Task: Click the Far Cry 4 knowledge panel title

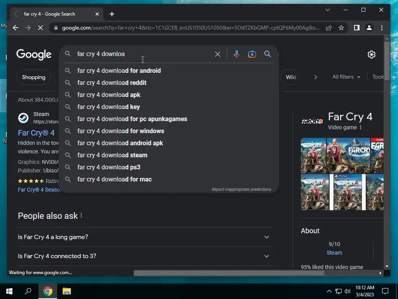Action: pyautogui.click(x=350, y=117)
